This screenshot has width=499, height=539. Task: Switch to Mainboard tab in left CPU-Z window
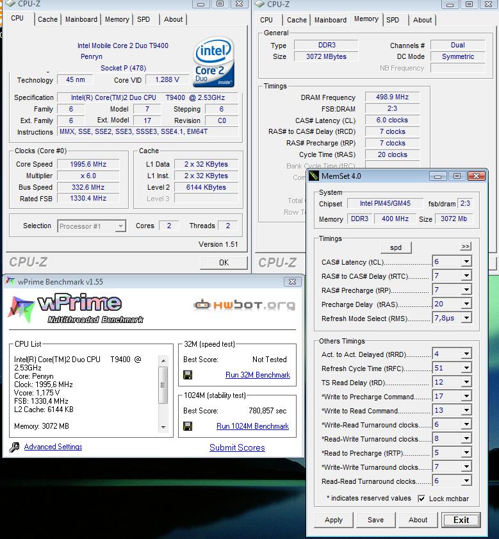click(81, 19)
